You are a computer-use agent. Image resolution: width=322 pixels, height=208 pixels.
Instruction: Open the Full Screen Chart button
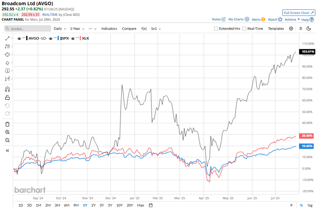pos(299,13)
